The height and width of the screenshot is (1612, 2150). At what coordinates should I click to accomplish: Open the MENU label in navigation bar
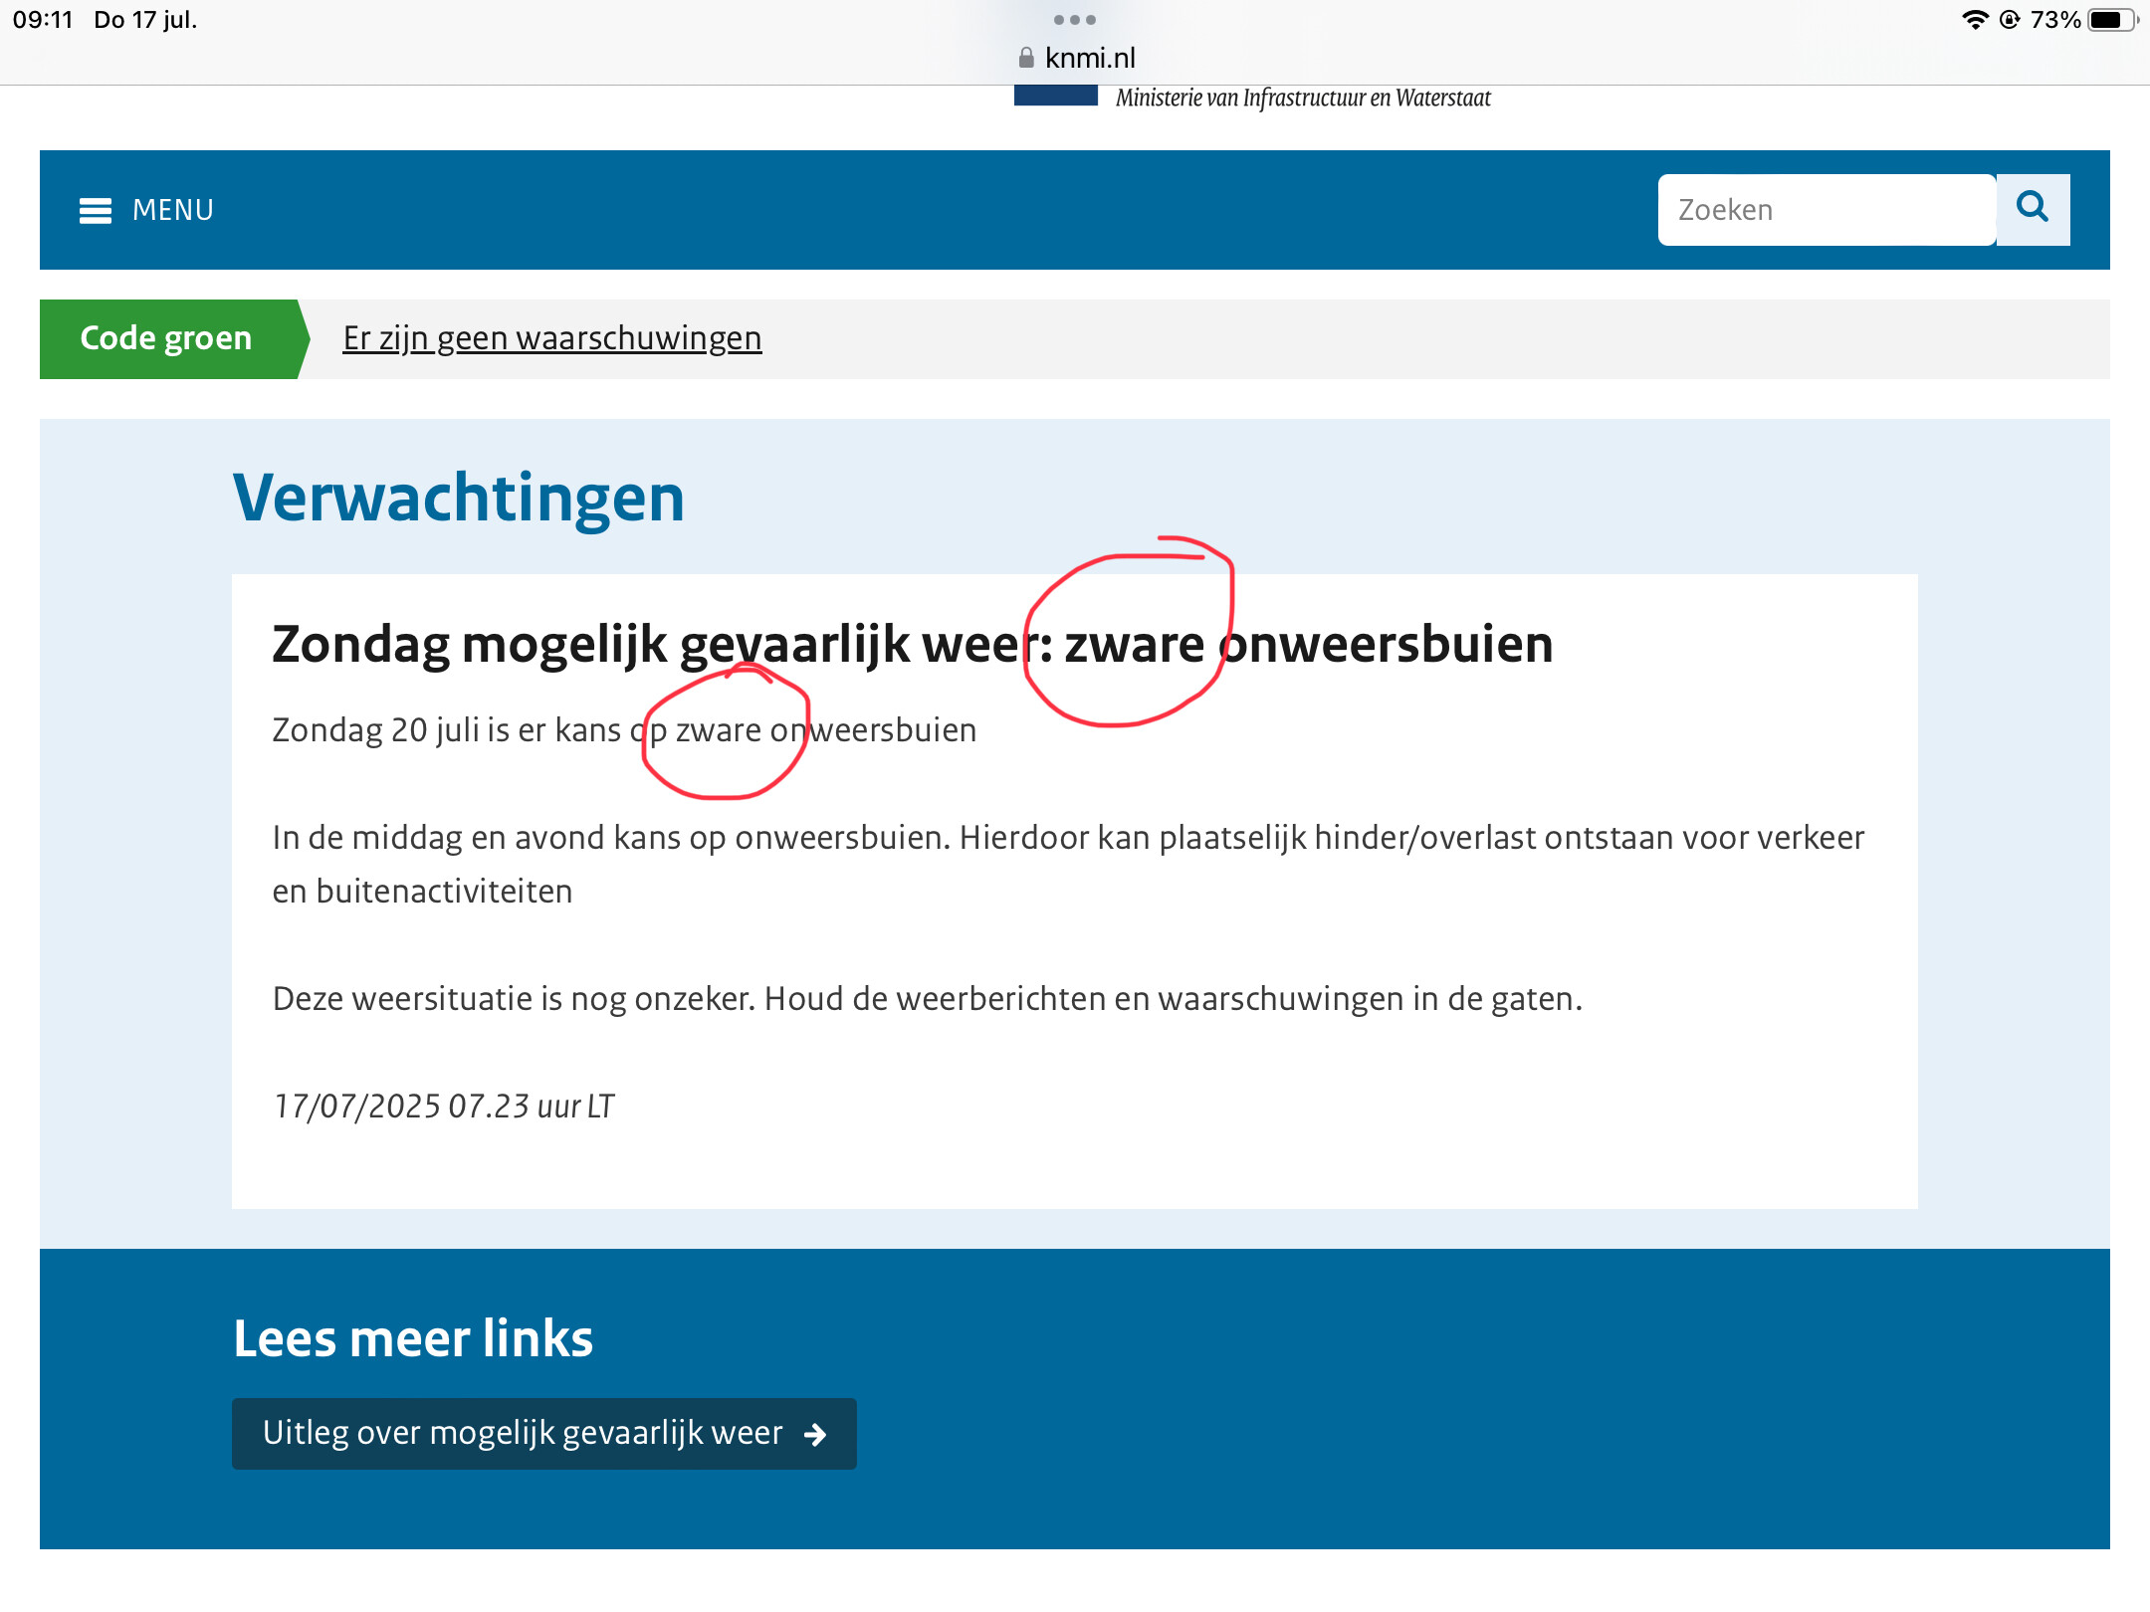click(173, 211)
